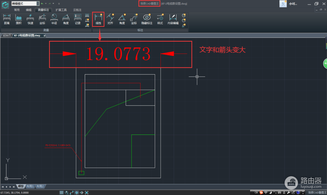Viewport: 327px width, 195px height.
Task: Toggle the 隐藏标注 hide annotation tool
Action: pos(147,19)
